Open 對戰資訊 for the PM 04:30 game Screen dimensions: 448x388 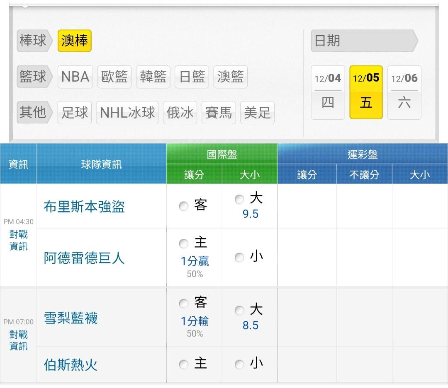(19, 241)
